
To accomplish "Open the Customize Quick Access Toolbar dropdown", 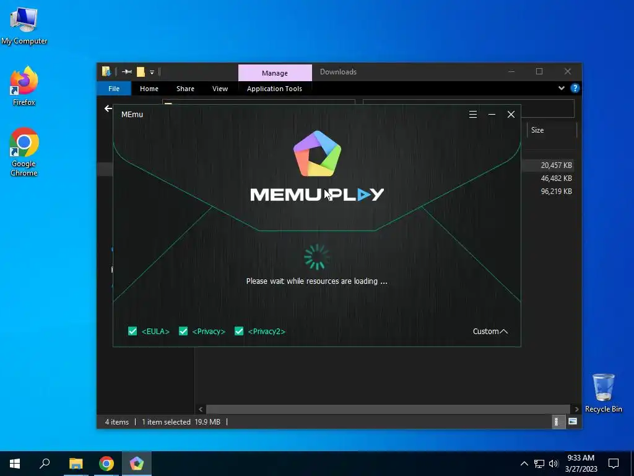I will click(x=152, y=73).
